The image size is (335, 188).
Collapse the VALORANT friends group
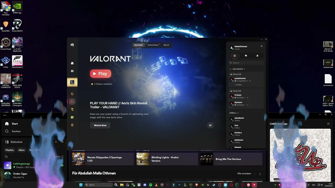tap(237, 69)
